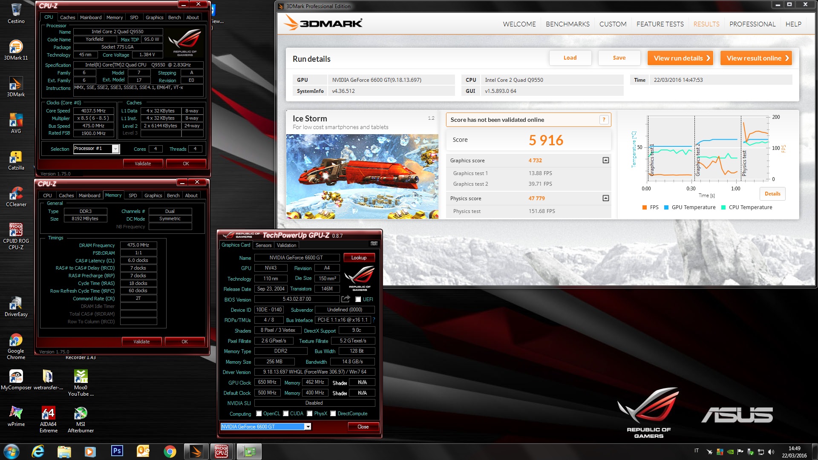Collapse the Graphics score section in 3DMark
This screenshot has width=818, height=460.
pos(605,161)
